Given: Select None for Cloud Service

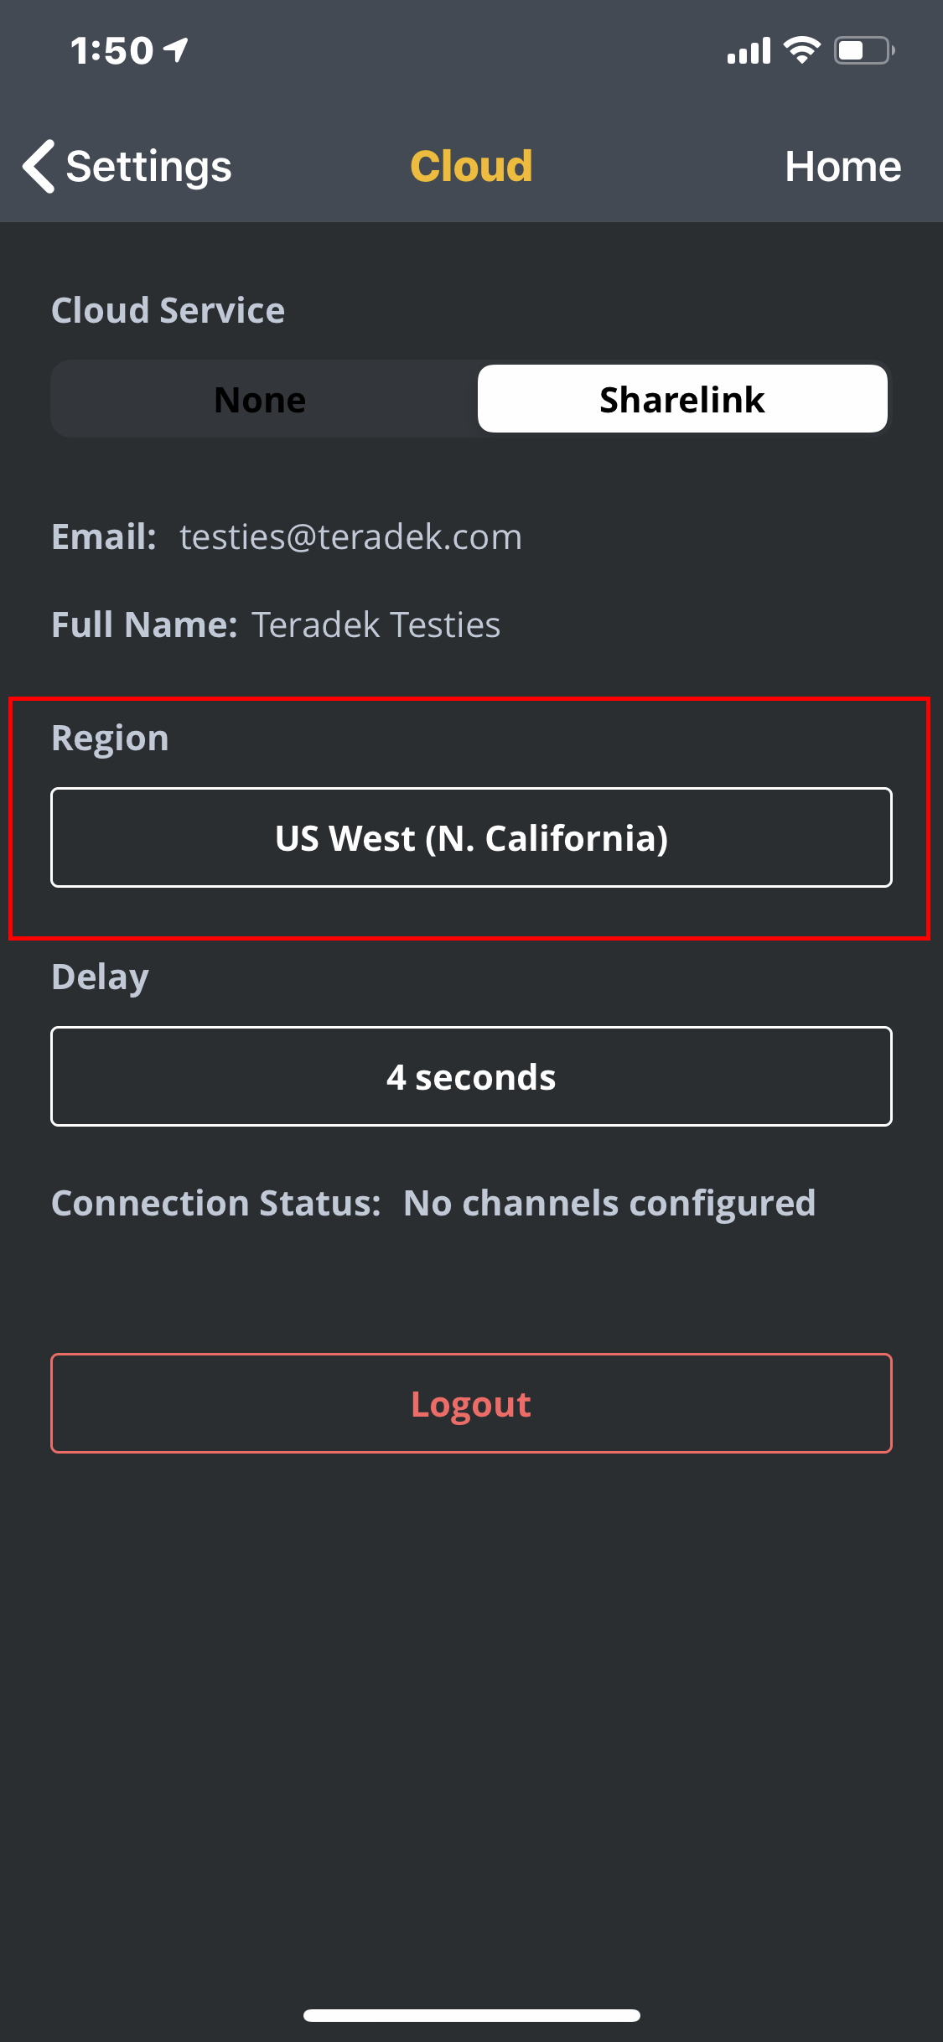Looking at the screenshot, I should (261, 400).
